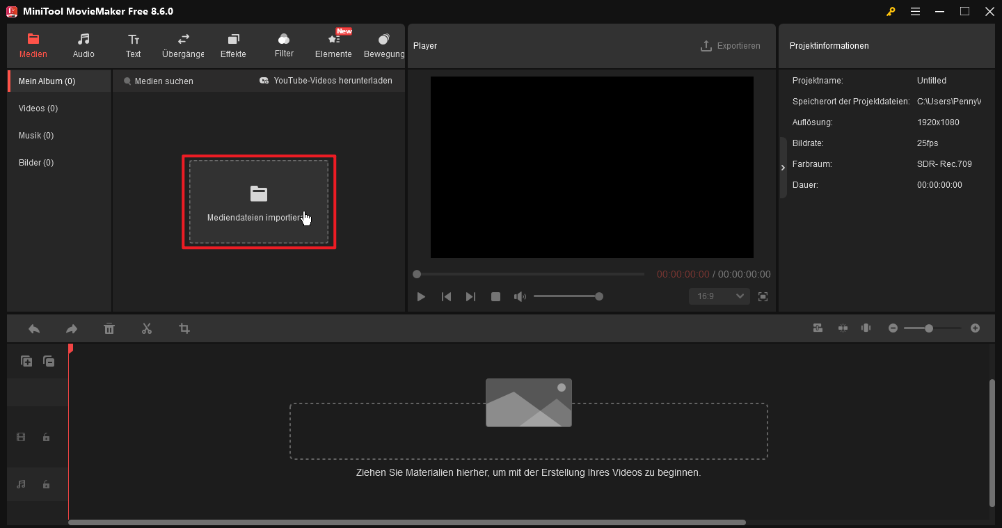Viewport: 1002px width, 528px height.
Task: Select the Bewegung panel icon
Action: (383, 45)
